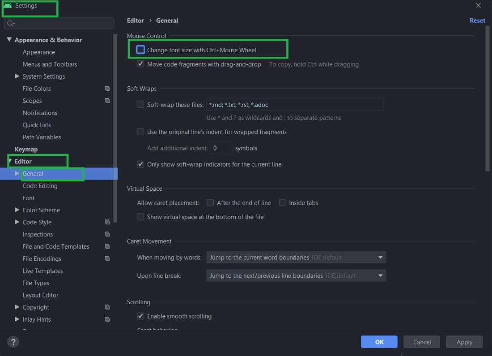
Task: Open Code Editing settings page
Action: [x=40, y=186]
